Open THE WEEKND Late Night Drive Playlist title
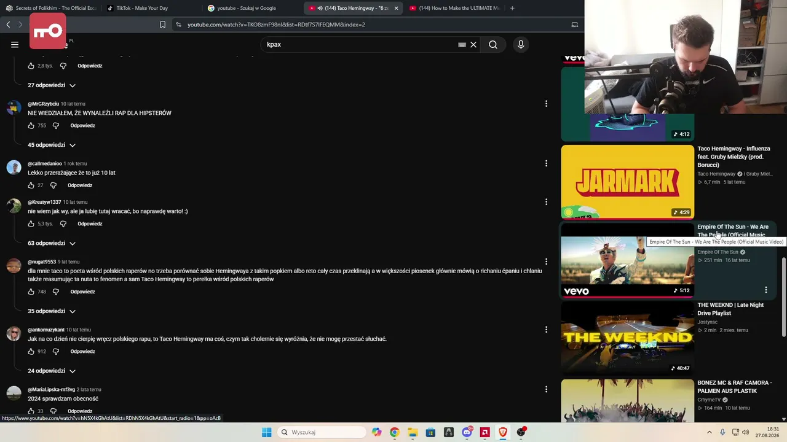787x442 pixels. (x=730, y=309)
